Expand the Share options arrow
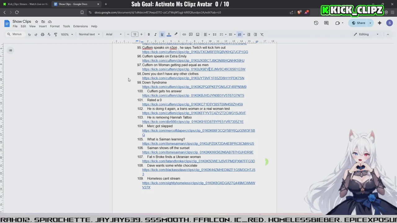This screenshot has height=223, width=397. [370, 23]
